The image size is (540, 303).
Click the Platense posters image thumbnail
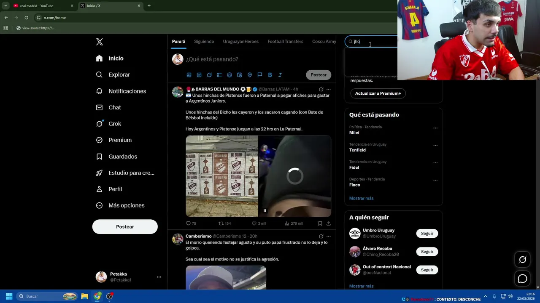tap(222, 176)
